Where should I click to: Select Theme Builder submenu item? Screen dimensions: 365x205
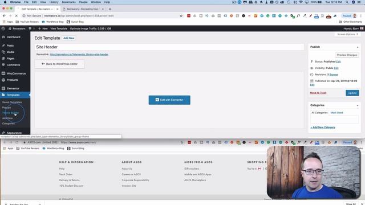pos(10,113)
